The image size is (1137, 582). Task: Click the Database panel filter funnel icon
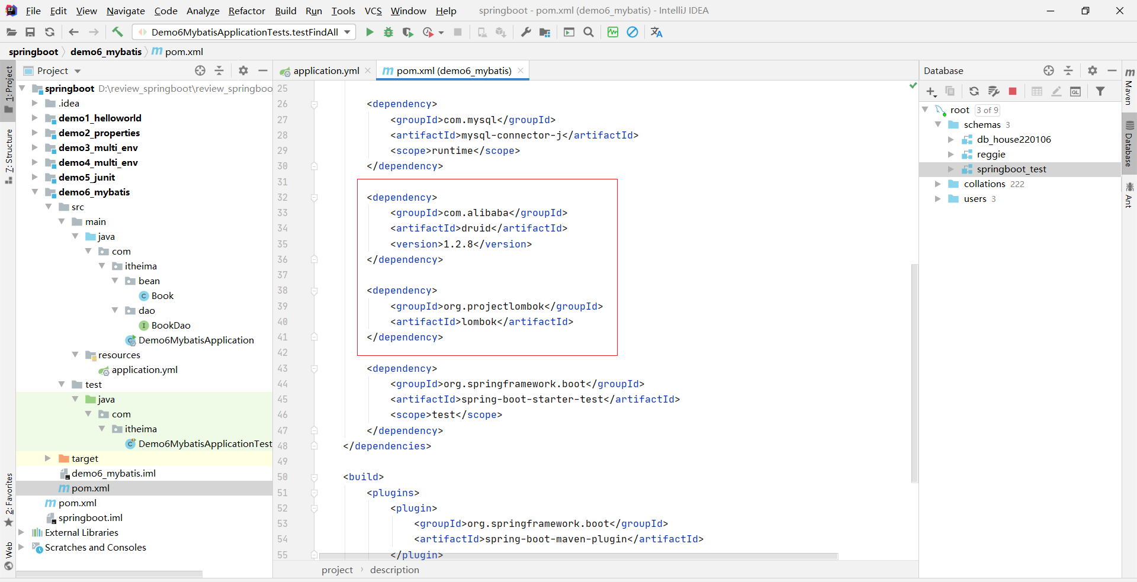pos(1100,91)
